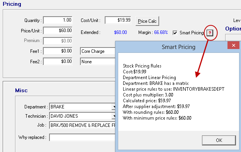Click the Cost/Unit field showing $19.99

118,20
